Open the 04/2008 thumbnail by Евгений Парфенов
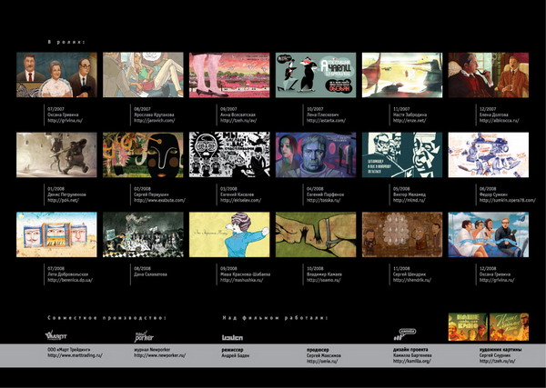The image size is (546, 388). coord(316,154)
